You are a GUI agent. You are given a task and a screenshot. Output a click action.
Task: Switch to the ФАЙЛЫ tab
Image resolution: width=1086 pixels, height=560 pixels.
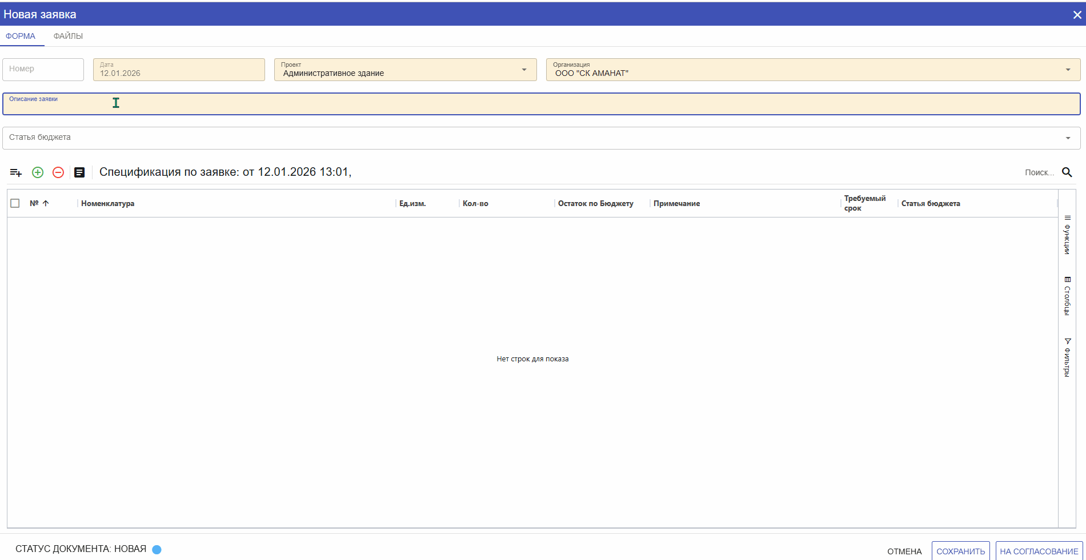pos(68,36)
